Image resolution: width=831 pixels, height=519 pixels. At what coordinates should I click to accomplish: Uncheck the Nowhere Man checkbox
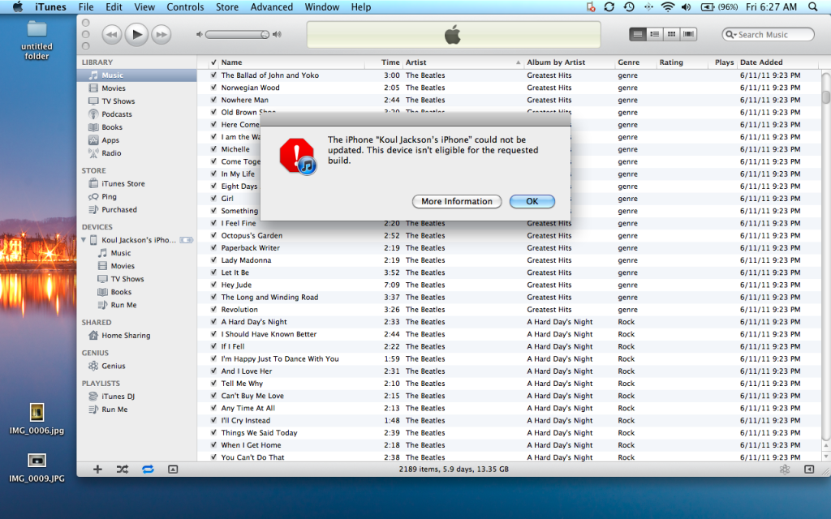pyautogui.click(x=213, y=100)
